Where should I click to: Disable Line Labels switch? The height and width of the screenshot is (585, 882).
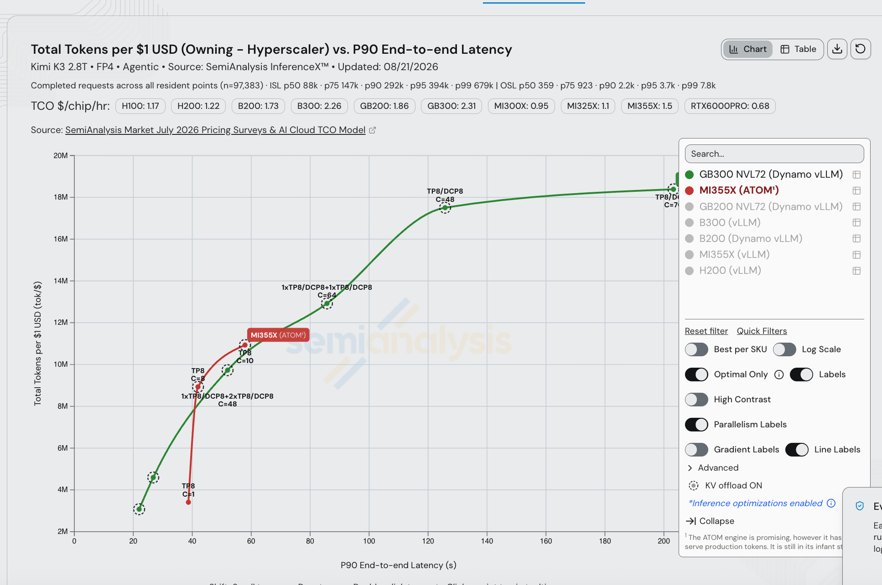[797, 450]
